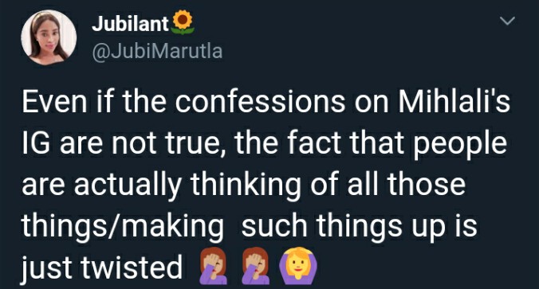Click the display name Jubilant

(130, 24)
